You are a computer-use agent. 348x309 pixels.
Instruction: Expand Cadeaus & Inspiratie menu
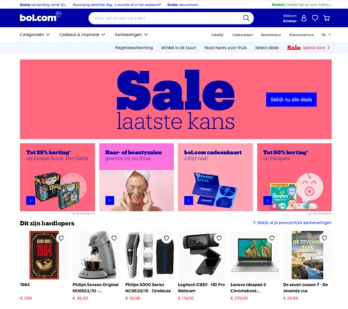(x=82, y=35)
